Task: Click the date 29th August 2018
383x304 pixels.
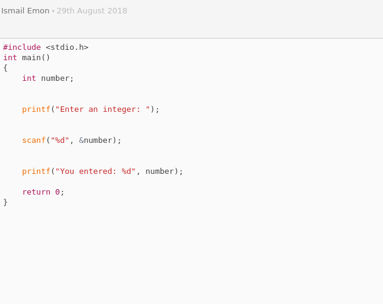Action: [x=92, y=11]
